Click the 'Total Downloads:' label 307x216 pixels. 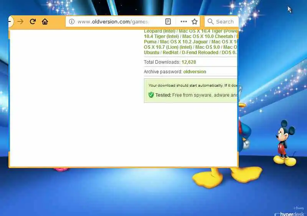pos(162,62)
